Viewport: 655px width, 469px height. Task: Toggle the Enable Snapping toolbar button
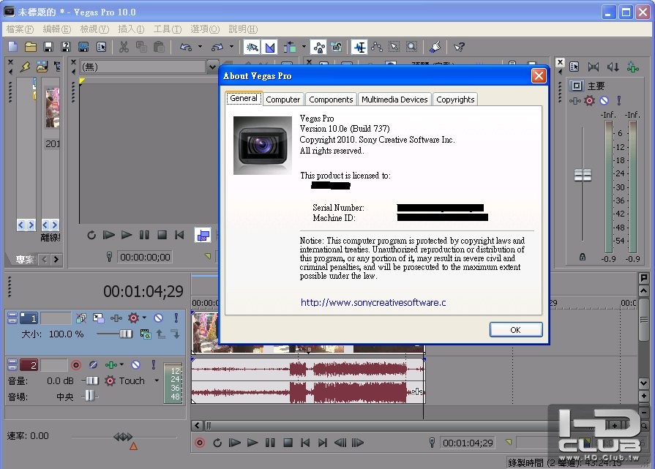pos(252,47)
